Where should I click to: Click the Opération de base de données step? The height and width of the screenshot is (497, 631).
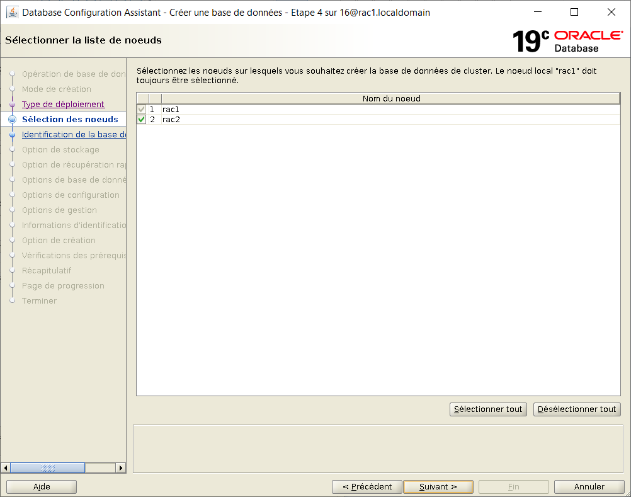click(74, 74)
